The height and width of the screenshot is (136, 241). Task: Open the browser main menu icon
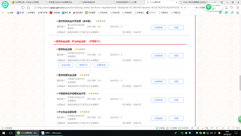point(238,7)
